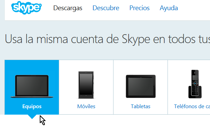Open the Ayuda help link
This screenshot has width=210, height=137.
(x=169, y=8)
